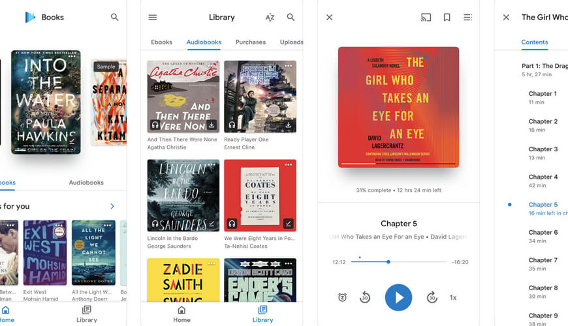Viewport: 568px width, 326px height.
Task: Click the Books logo icon
Action: pos(30,17)
